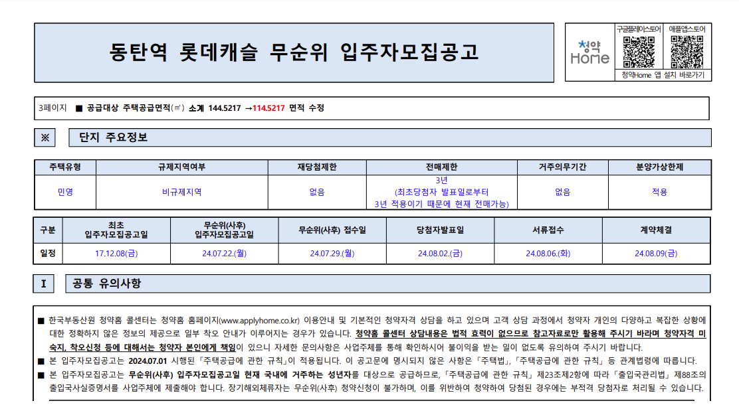The width and height of the screenshot is (739, 405).
Task: Click the '비규제지역' cell
Action: [x=182, y=192]
